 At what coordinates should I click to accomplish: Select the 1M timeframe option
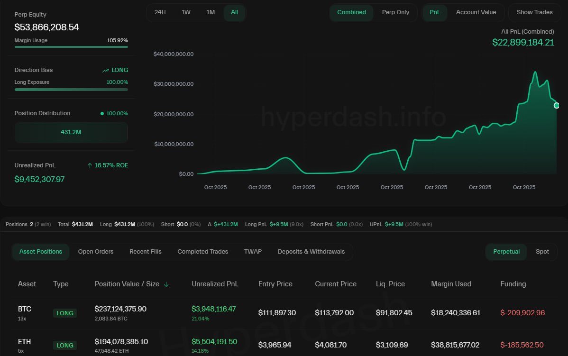(x=211, y=12)
